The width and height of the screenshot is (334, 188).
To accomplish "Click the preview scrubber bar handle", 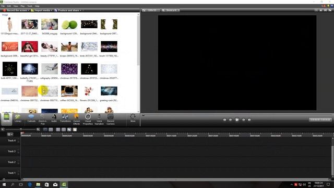I will click(x=143, y=115).
